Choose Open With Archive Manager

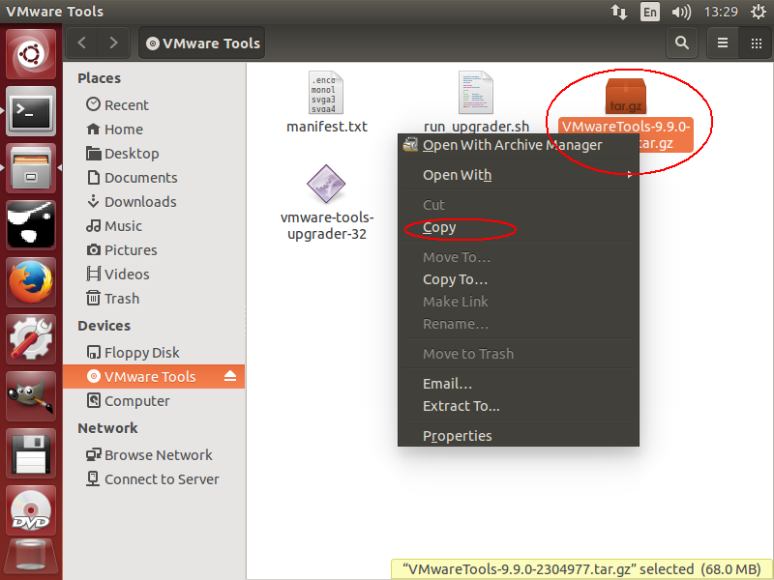point(519,145)
